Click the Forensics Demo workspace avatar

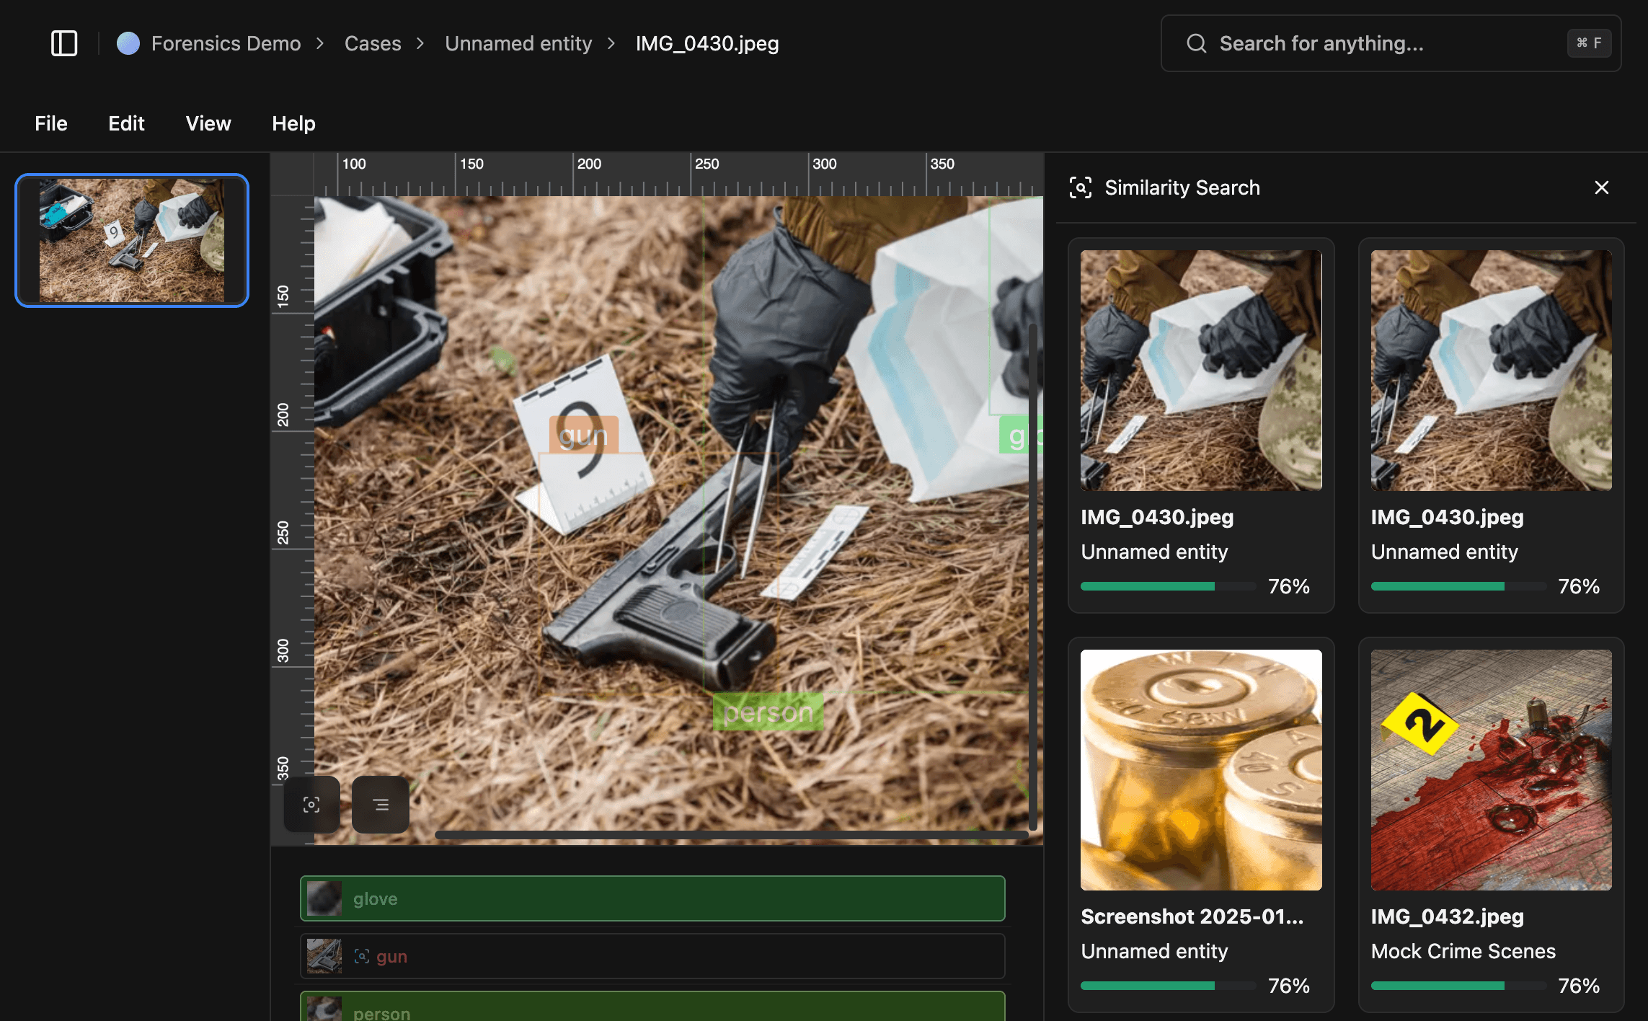coord(128,43)
